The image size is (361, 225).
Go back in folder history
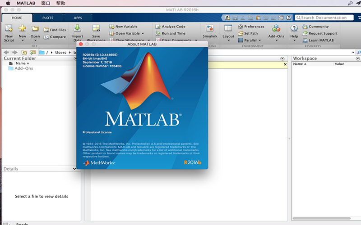(x=6, y=52)
